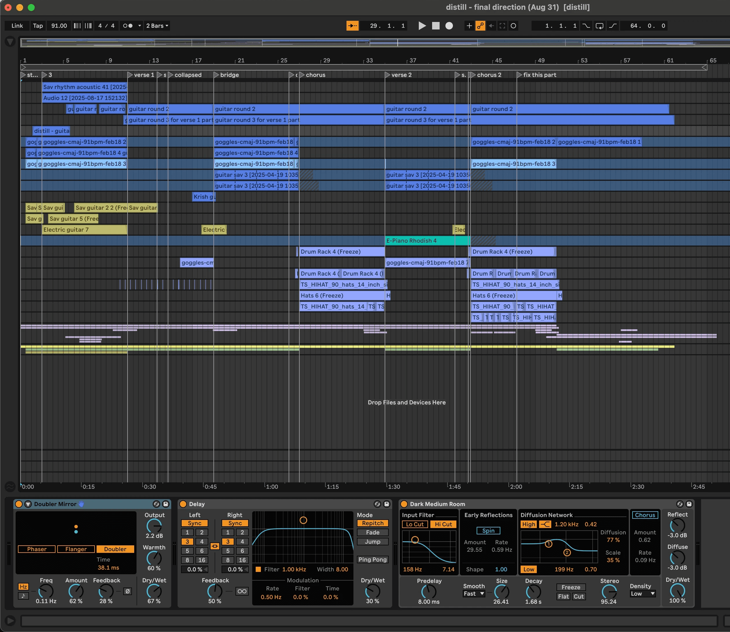Save the Delay device preset
The height and width of the screenshot is (632, 730).
coord(387,504)
